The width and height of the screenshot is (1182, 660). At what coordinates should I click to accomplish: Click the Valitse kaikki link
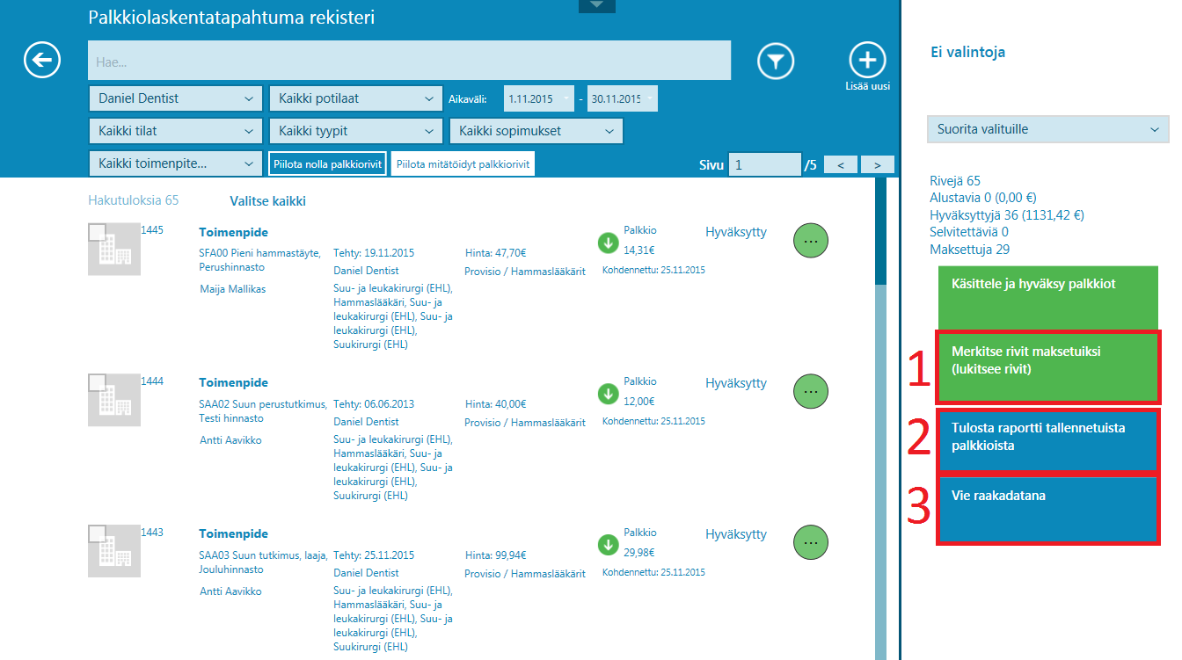point(267,201)
